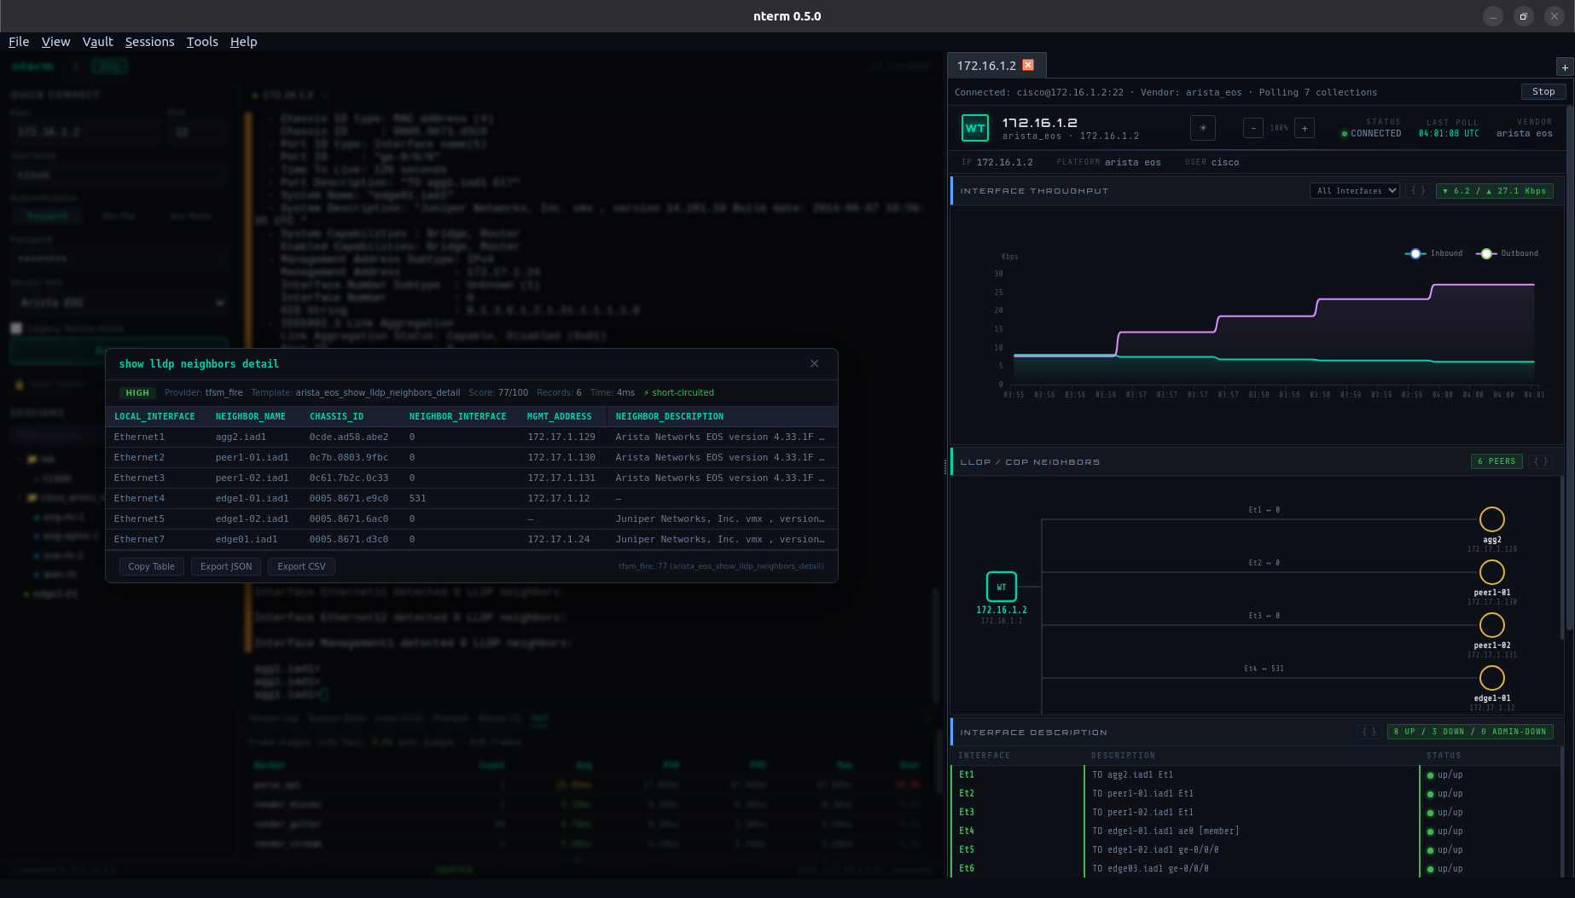Open the braces icon beside Interface Throughput
Viewport: 1575px width, 898px height.
click(1417, 190)
